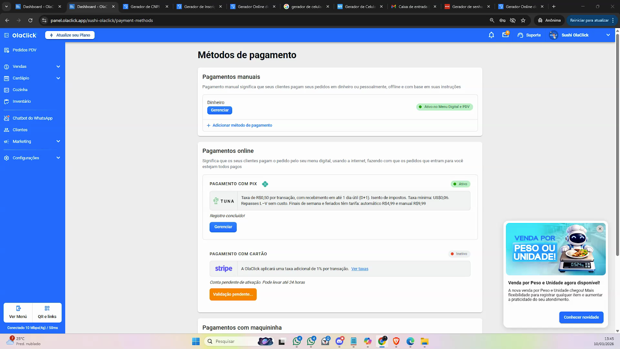Open QR e links shortcut

pyautogui.click(x=47, y=312)
